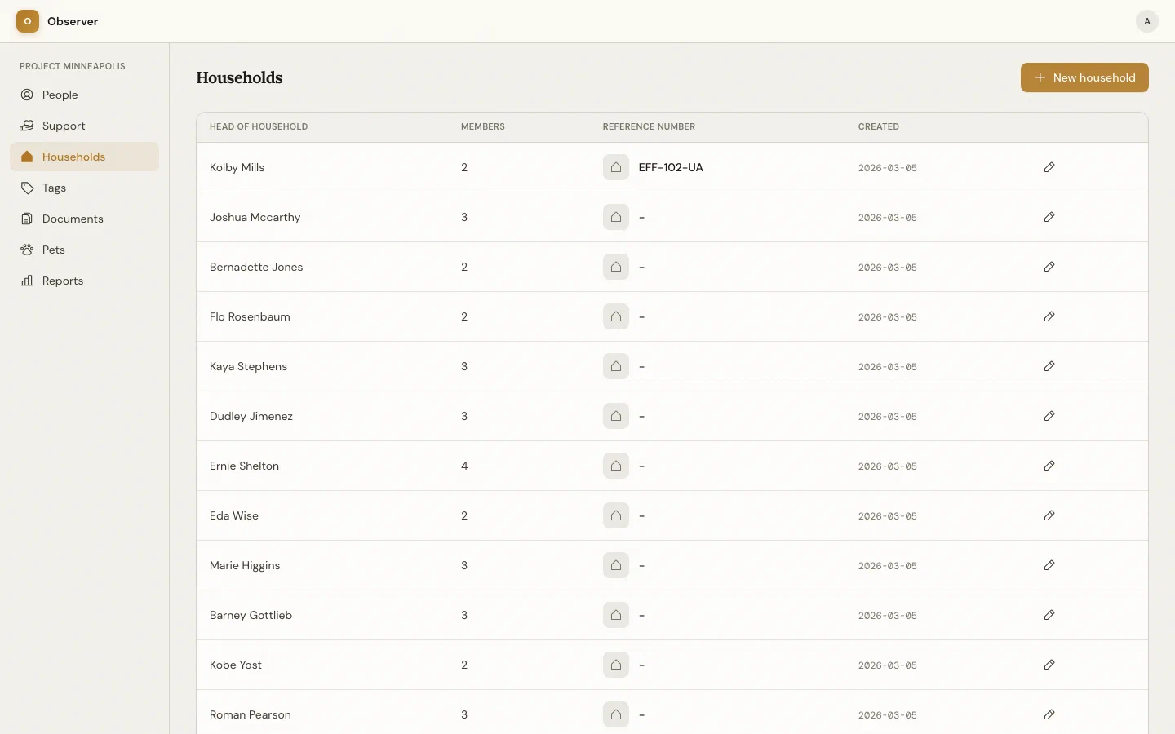Open Documents from the sidebar
1175x734 pixels.
point(73,219)
